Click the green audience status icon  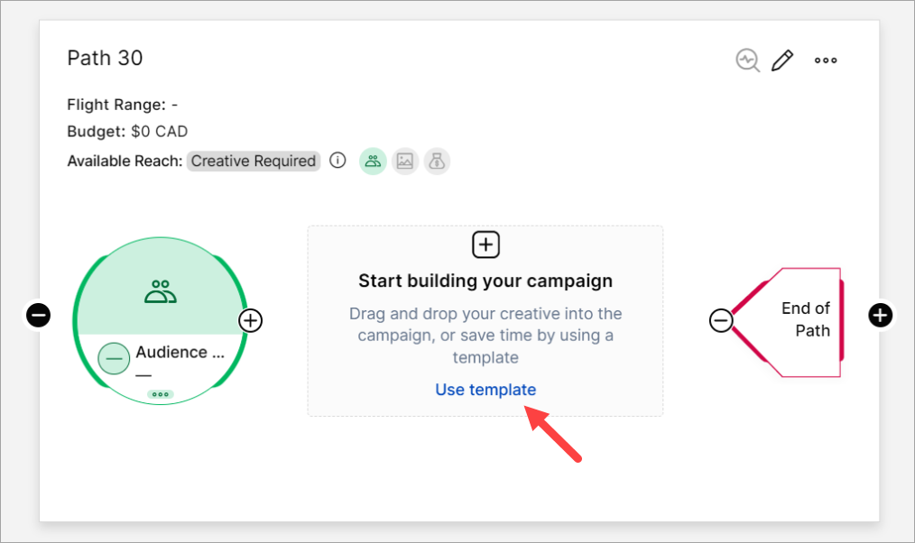(x=373, y=161)
